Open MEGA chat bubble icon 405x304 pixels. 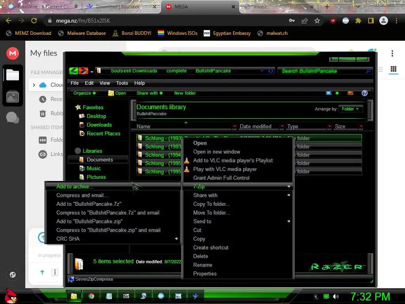pyautogui.click(x=12, y=118)
